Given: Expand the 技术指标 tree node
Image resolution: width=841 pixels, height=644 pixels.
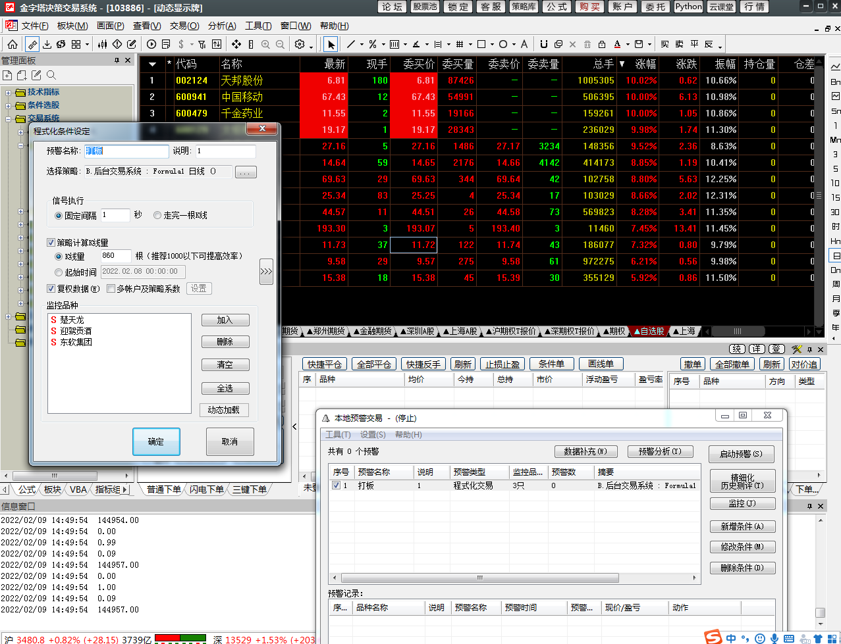Looking at the screenshot, I should pyautogui.click(x=9, y=92).
